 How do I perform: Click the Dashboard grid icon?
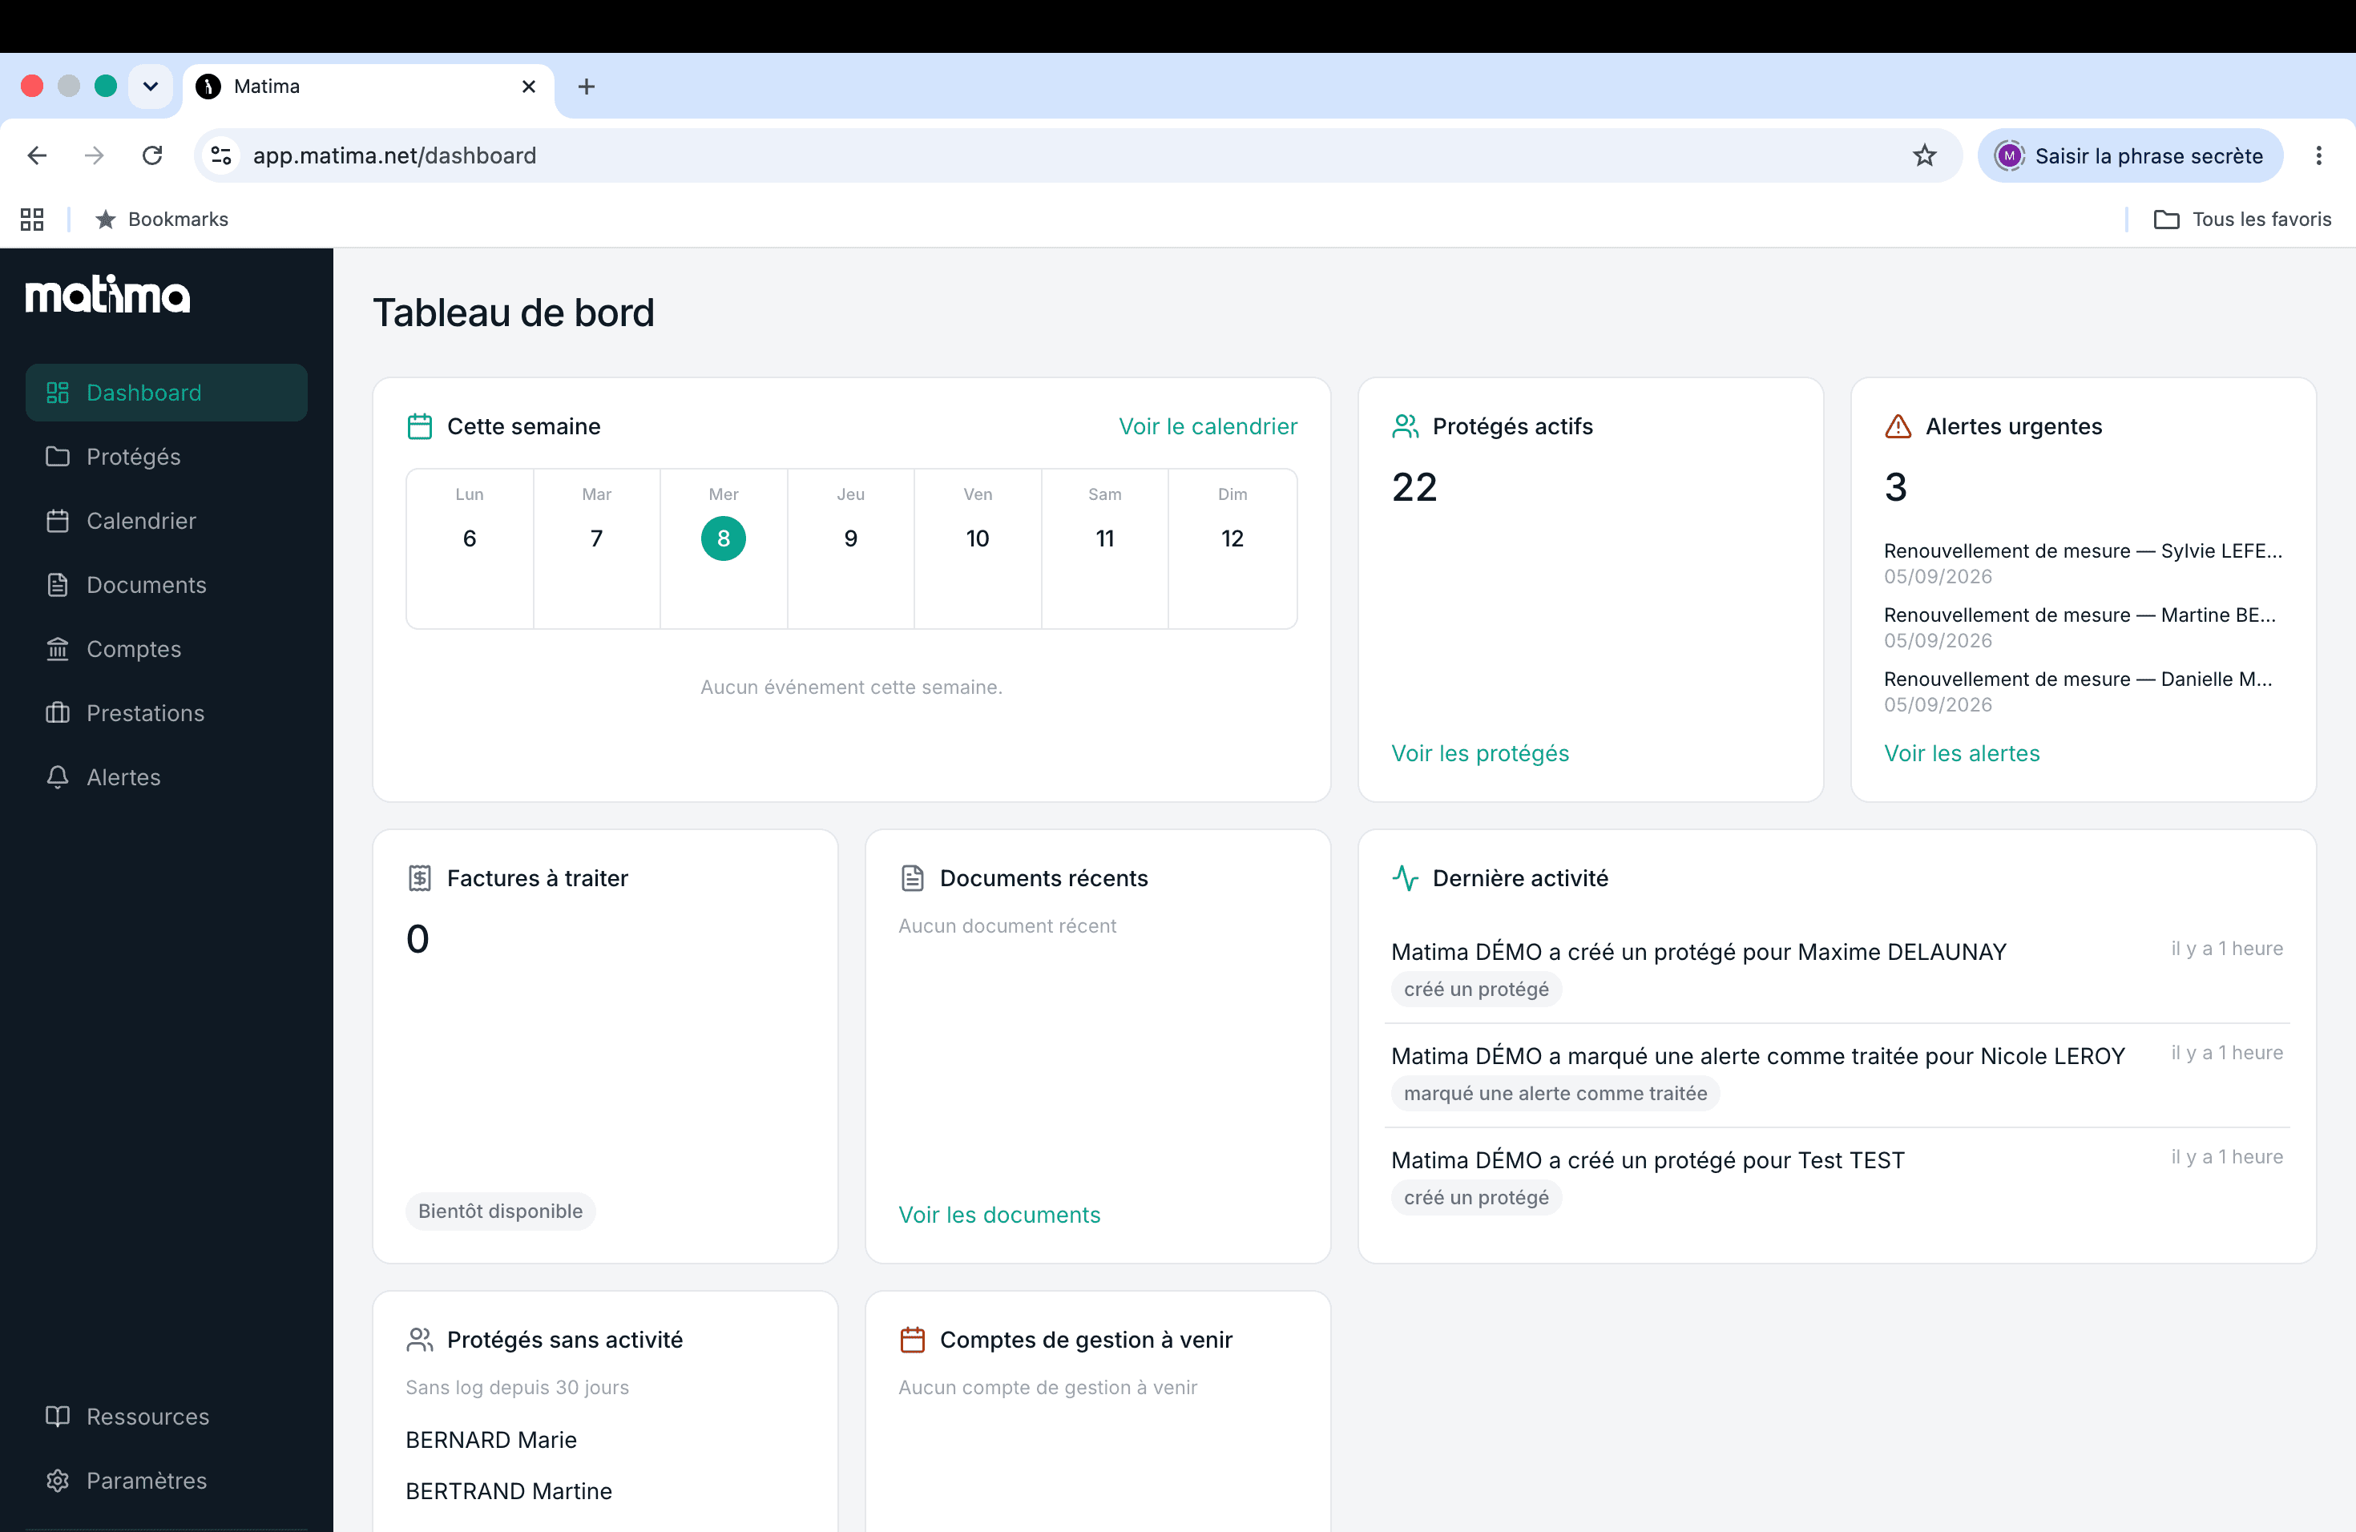click(58, 393)
